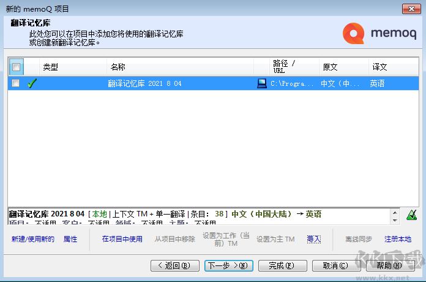Click 设置为工作（当前）TM link
The height and width of the screenshot is (282, 426).
(x=226, y=239)
